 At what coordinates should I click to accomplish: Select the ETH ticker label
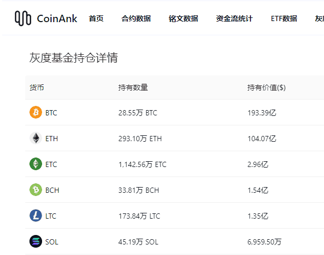52,139
